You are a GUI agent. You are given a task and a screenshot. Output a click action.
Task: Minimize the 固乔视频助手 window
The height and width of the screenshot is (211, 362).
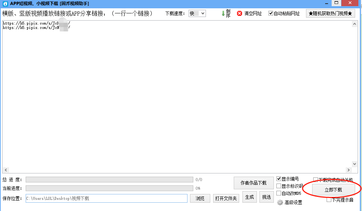coord(327,3)
